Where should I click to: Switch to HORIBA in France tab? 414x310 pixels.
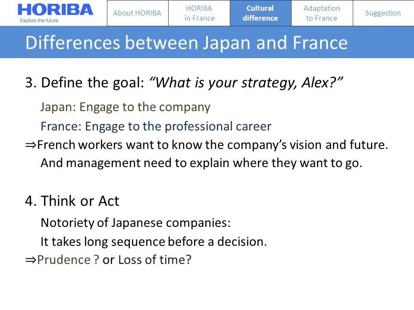(199, 13)
